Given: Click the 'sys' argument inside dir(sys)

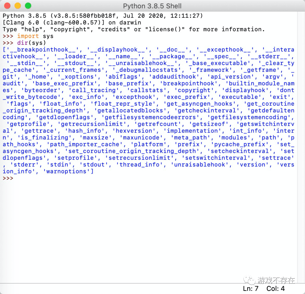Looking at the screenshot, I should 38,43.
